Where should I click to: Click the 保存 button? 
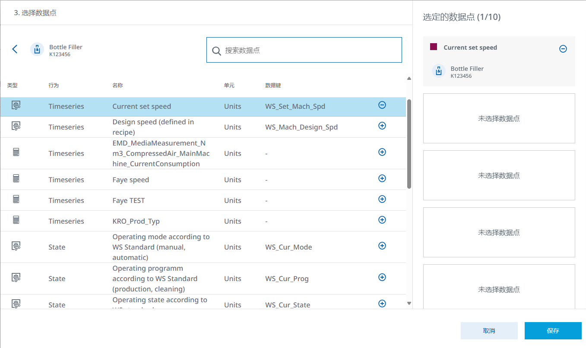(x=553, y=331)
